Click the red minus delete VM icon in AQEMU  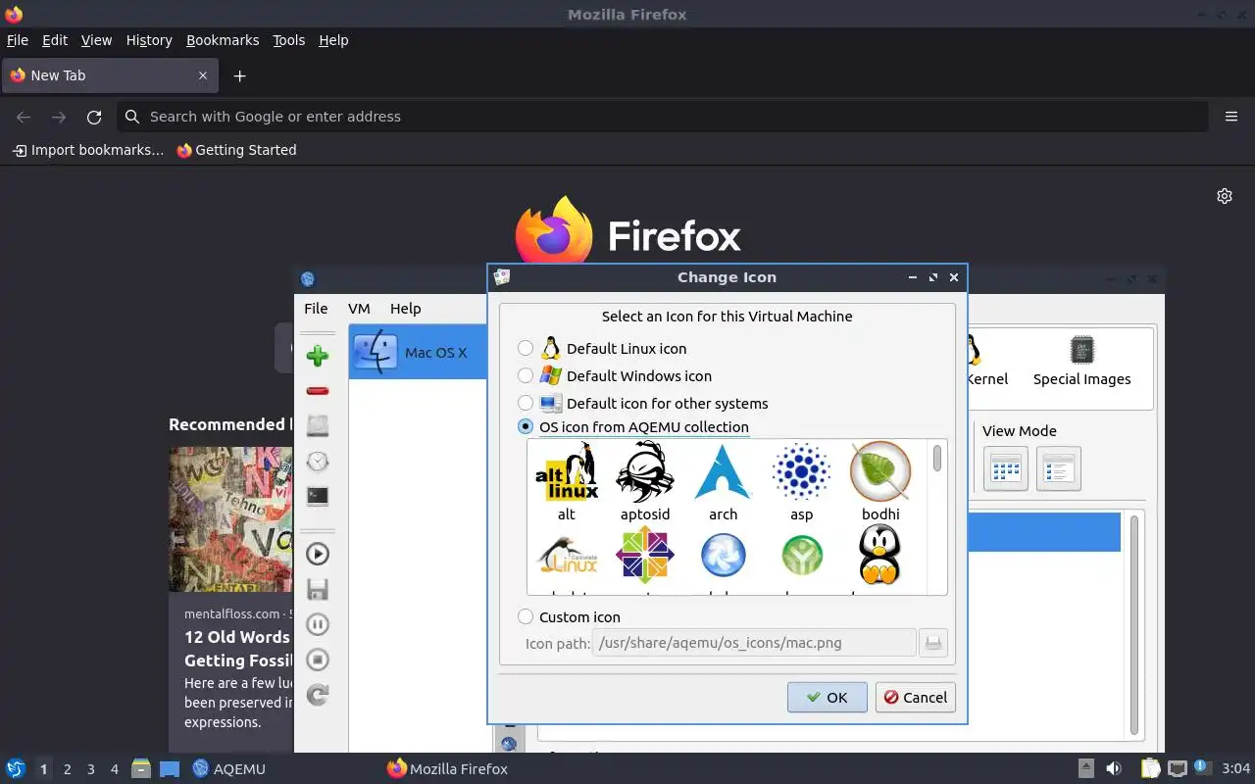click(317, 391)
